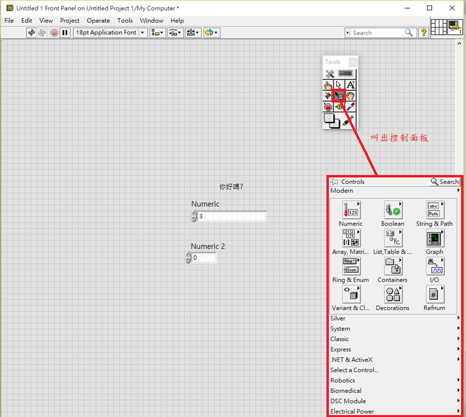466x417 pixels.
Task: Open the Window menu
Action: point(152,21)
